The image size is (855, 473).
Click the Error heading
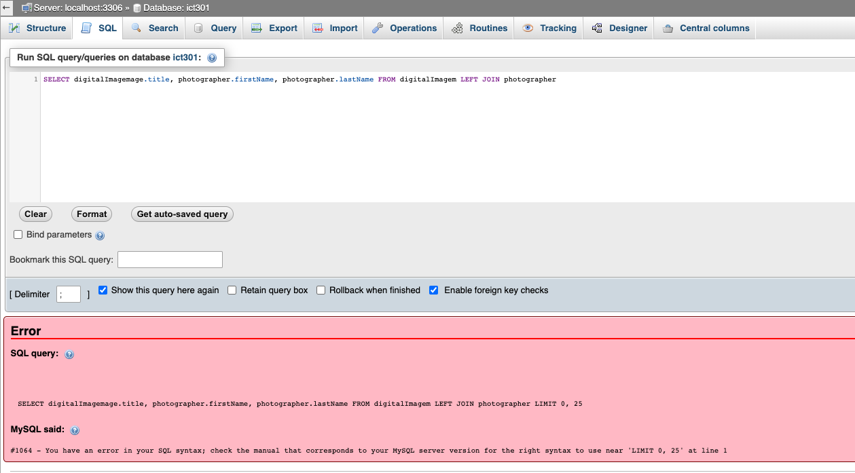tap(26, 331)
